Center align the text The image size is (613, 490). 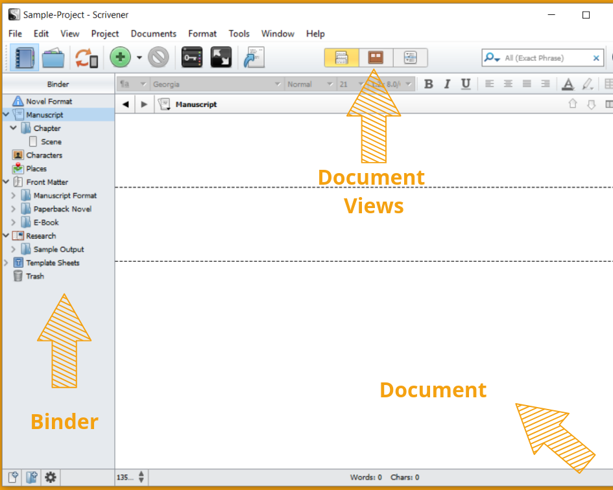[508, 84]
